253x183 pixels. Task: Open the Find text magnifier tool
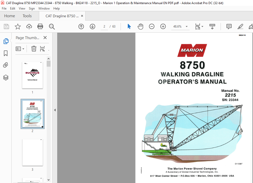tap(52, 27)
